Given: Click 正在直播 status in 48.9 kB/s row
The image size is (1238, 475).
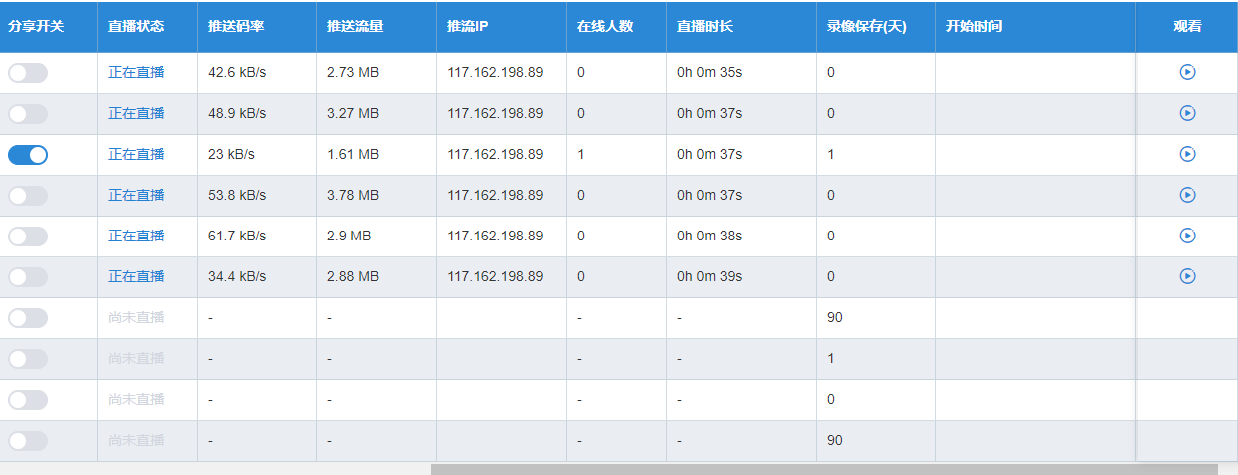Looking at the screenshot, I should coord(136,113).
